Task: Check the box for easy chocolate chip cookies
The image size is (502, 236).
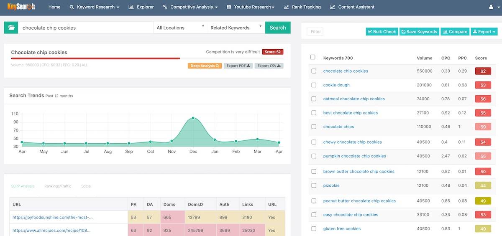Action: (314, 215)
